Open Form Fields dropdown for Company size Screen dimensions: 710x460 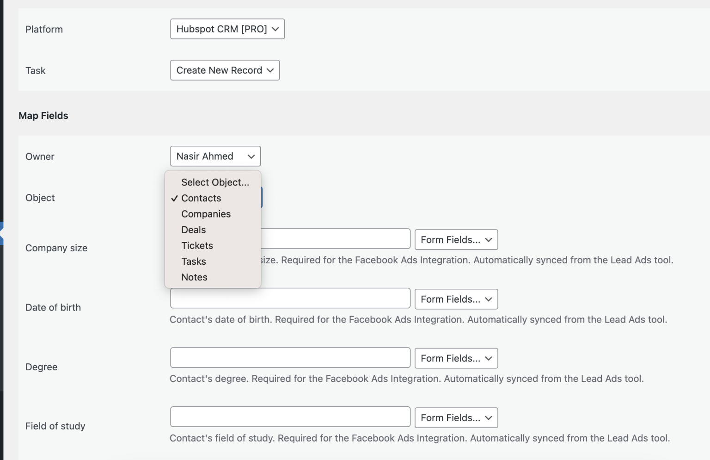coord(456,240)
